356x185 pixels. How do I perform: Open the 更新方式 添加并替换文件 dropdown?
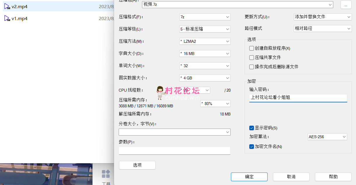tap(322, 17)
